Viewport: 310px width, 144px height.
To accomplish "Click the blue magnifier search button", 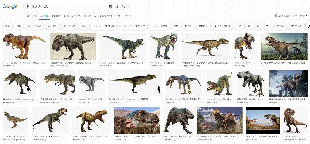I will (x=124, y=7).
